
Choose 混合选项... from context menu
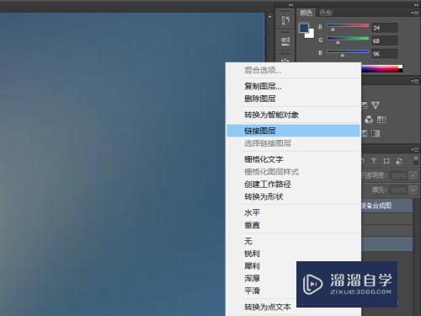point(293,70)
